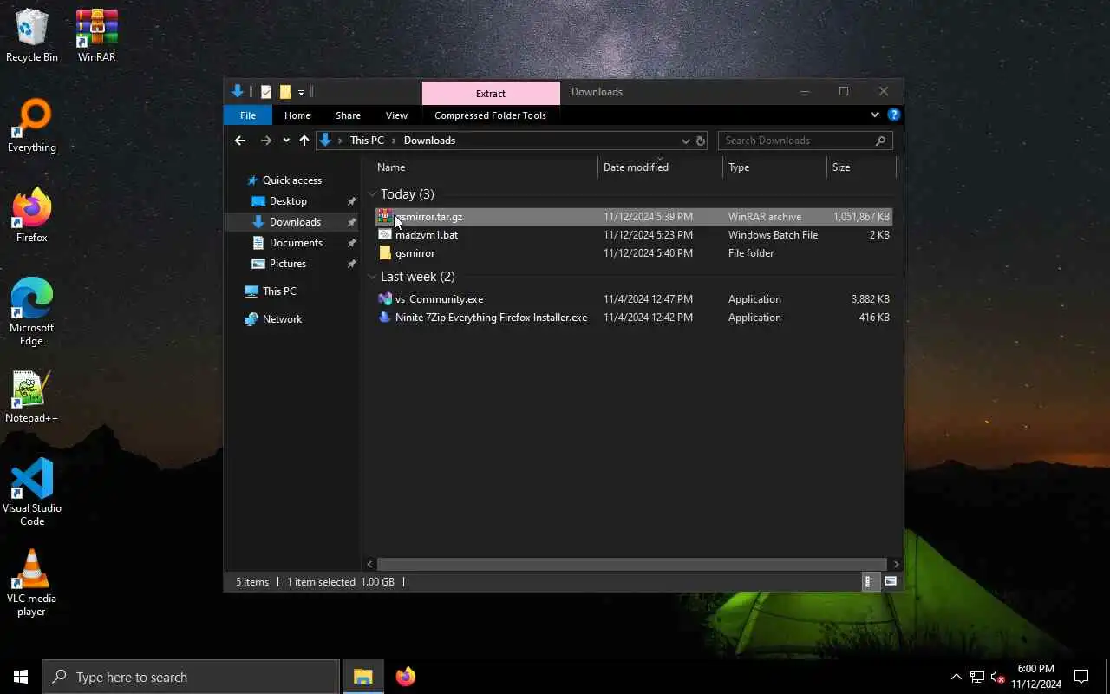Select Quick access in navigation pane
The image size is (1110, 694).
coord(292,180)
